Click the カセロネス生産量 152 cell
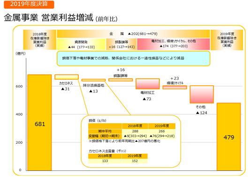The image size is (249, 177). [x=135, y=161]
